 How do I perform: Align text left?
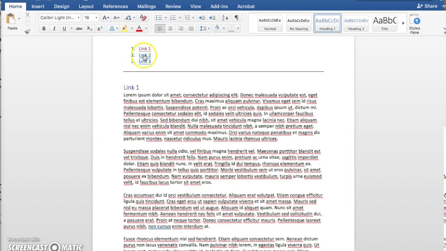(160, 29)
